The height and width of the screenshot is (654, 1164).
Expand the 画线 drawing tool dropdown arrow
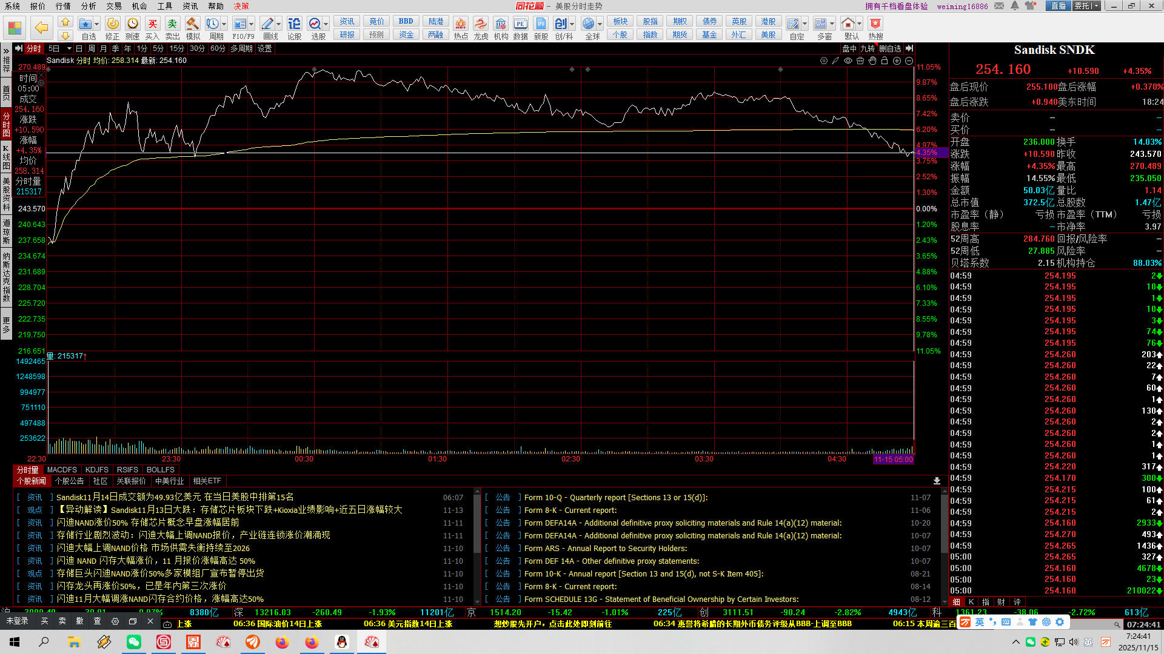pos(279,24)
